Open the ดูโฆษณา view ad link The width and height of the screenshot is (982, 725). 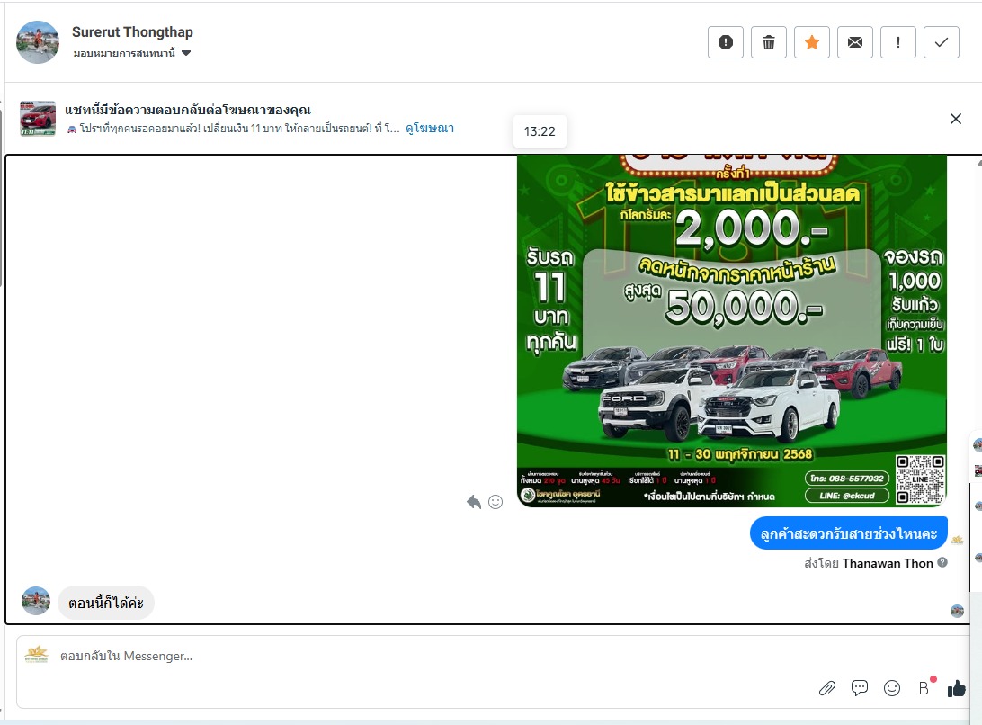430,129
